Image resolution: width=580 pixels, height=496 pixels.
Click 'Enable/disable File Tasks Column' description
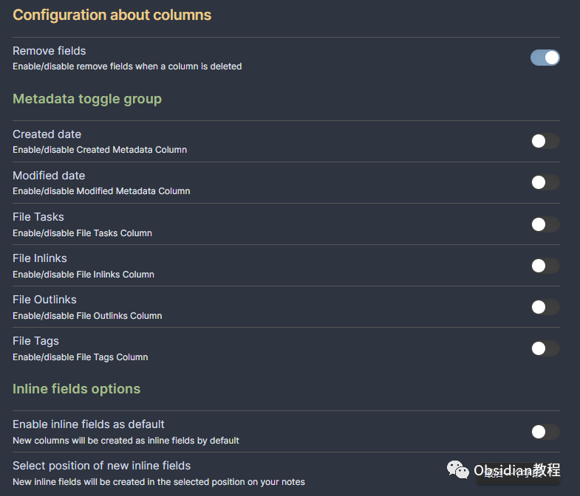point(83,233)
